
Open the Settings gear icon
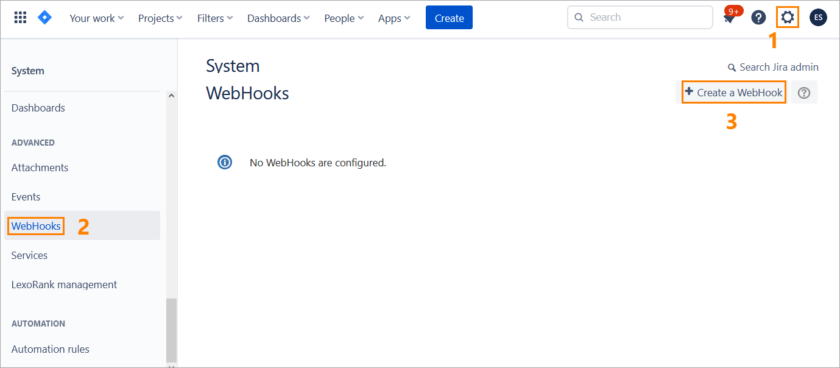[x=788, y=18]
